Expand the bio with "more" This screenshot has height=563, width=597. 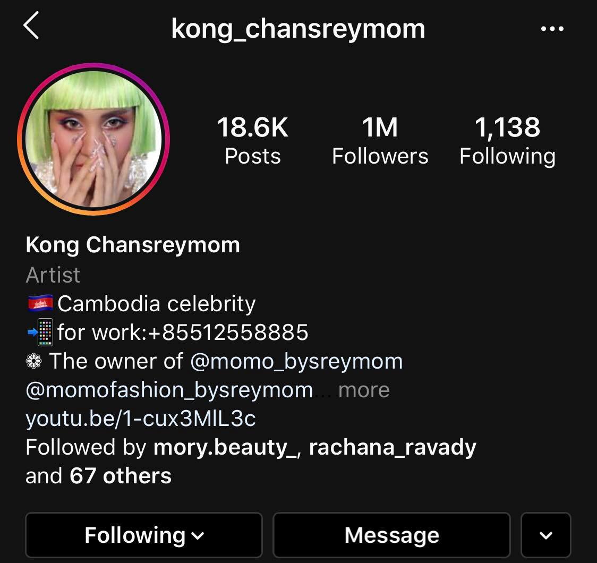(364, 390)
